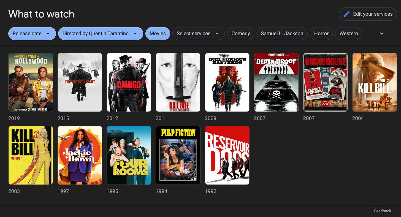This screenshot has height=217, width=401.
Task: Click the 2011 year label
Action: point(161,118)
